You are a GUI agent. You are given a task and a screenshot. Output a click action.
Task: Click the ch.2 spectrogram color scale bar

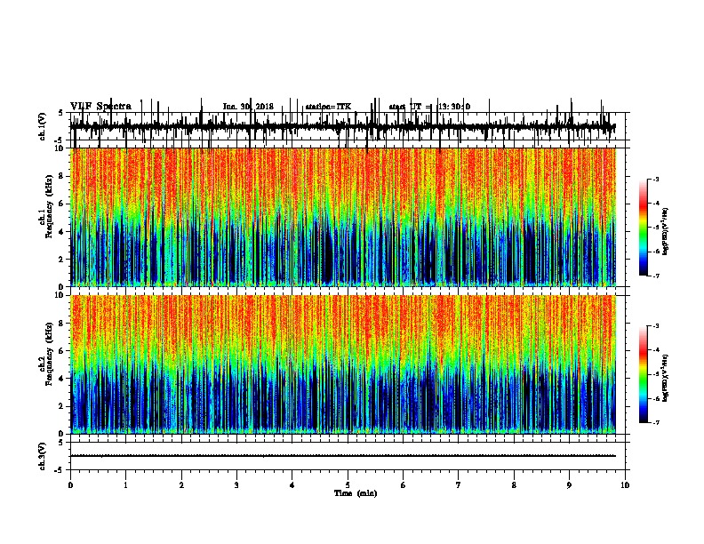(x=644, y=374)
